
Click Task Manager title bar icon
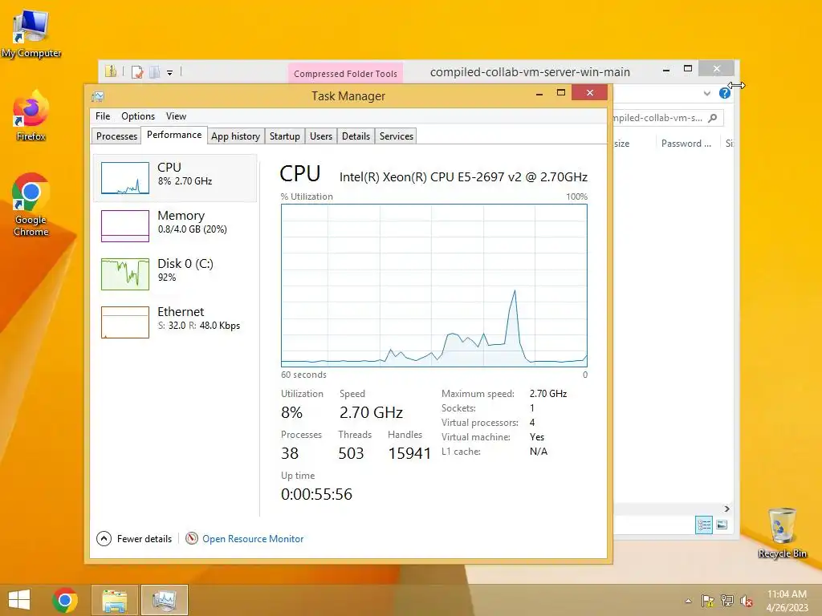[x=98, y=96]
